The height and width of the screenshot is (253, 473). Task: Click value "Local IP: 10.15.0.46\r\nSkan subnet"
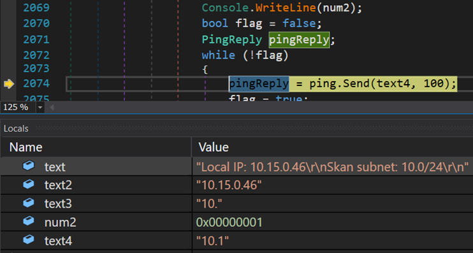(x=332, y=166)
